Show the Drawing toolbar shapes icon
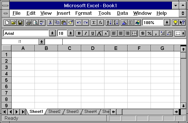 [x=138, y=23]
